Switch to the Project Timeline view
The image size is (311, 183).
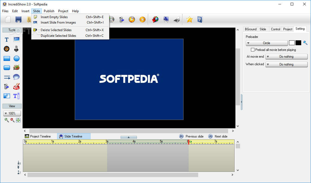coord(38,136)
